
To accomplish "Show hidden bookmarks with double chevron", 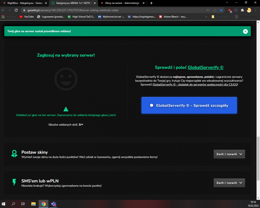I will click(206, 17).
